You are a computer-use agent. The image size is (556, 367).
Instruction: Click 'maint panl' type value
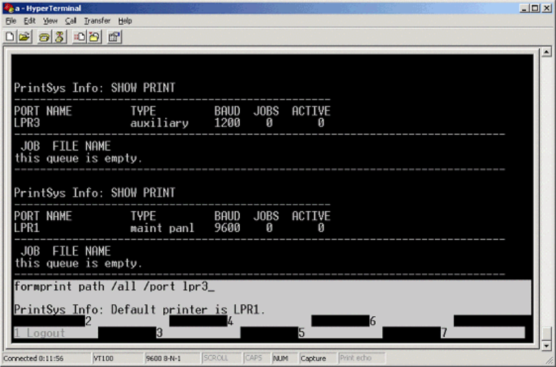[x=162, y=228]
